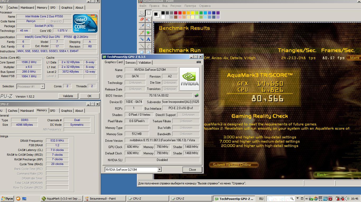Open the Рисунок menu in Paint
This screenshot has height=202, width=361.
pos(176,6)
